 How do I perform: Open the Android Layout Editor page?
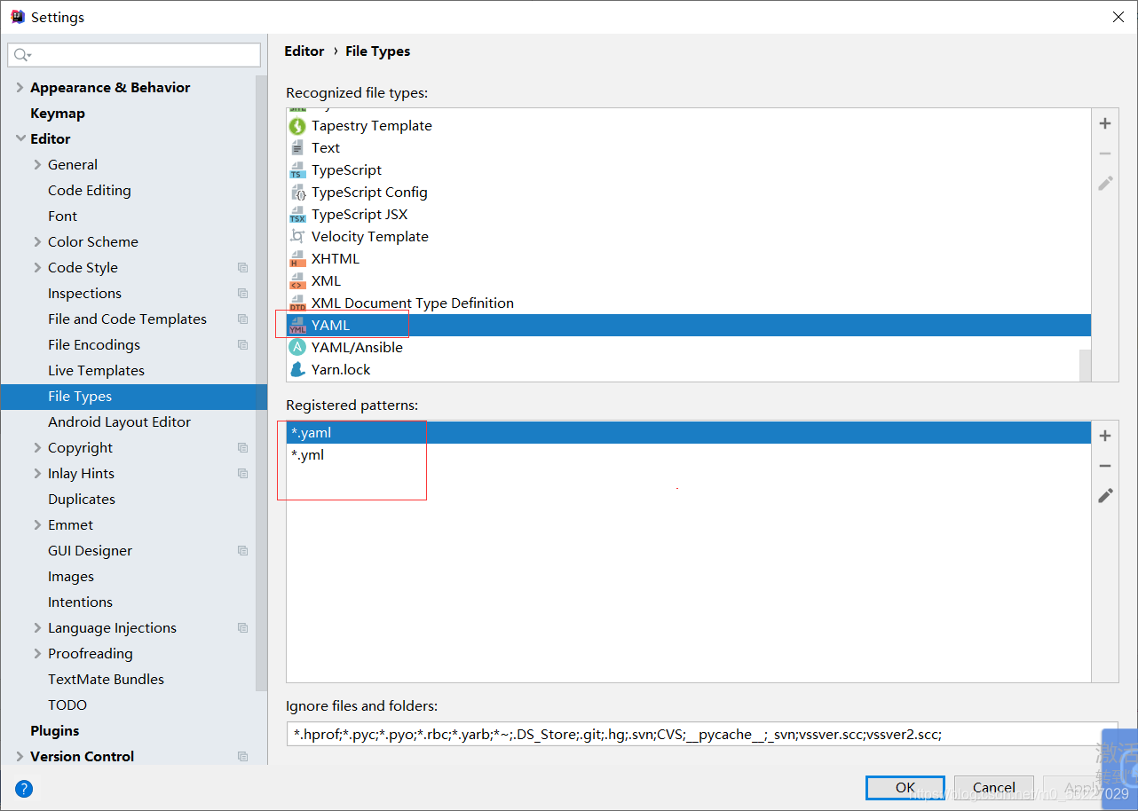119,421
